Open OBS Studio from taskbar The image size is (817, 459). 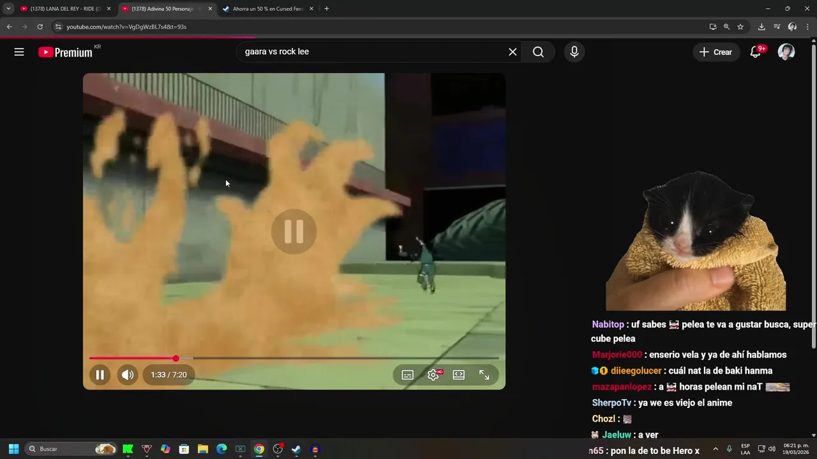(x=278, y=449)
